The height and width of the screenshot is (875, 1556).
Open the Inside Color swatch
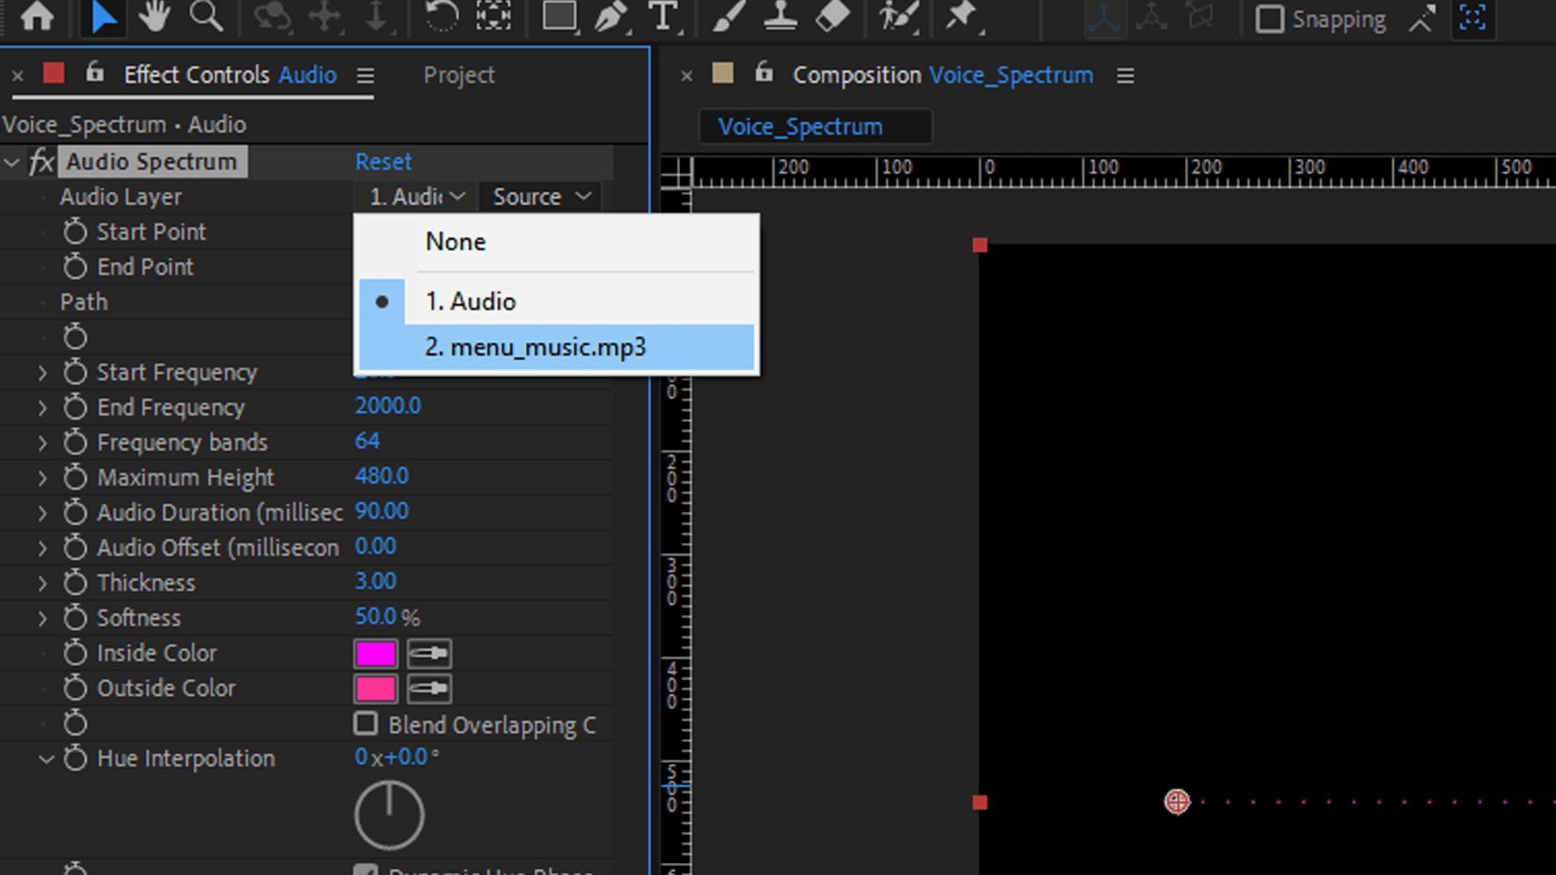[375, 653]
